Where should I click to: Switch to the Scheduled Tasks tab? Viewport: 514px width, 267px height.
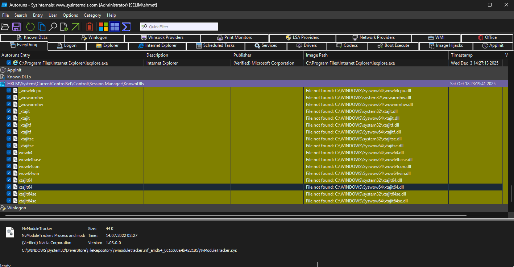(215, 46)
